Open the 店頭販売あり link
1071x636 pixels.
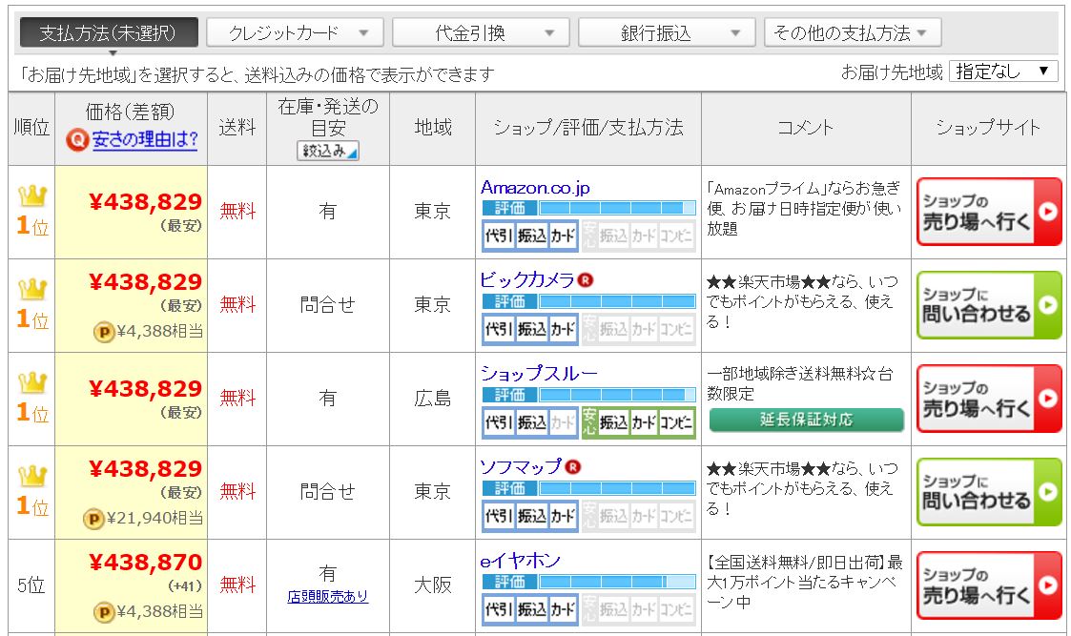pos(328,597)
